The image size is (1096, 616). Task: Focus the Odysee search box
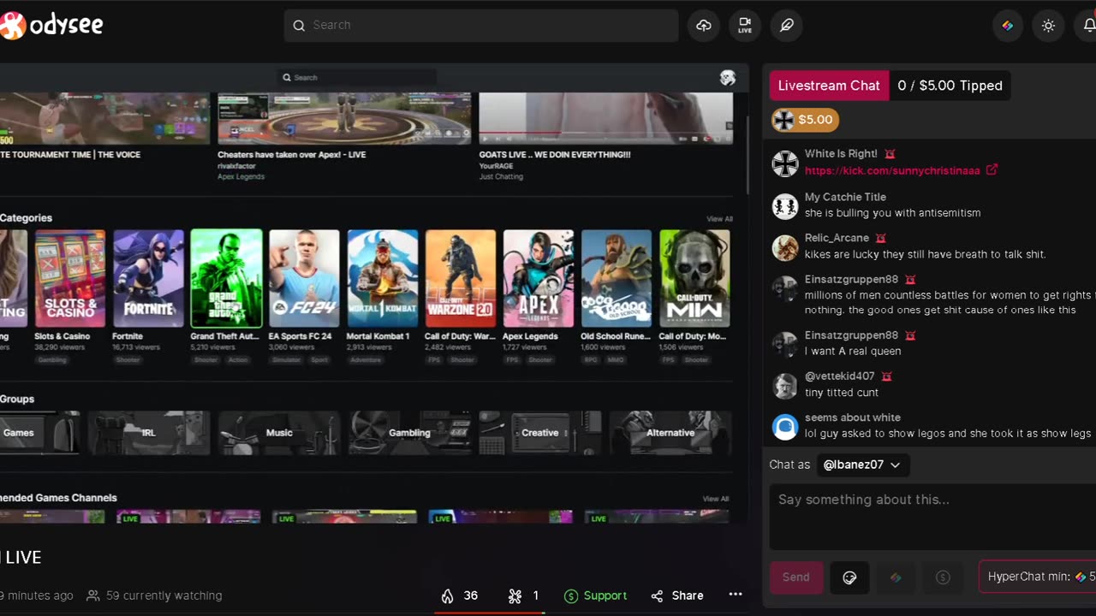click(481, 26)
